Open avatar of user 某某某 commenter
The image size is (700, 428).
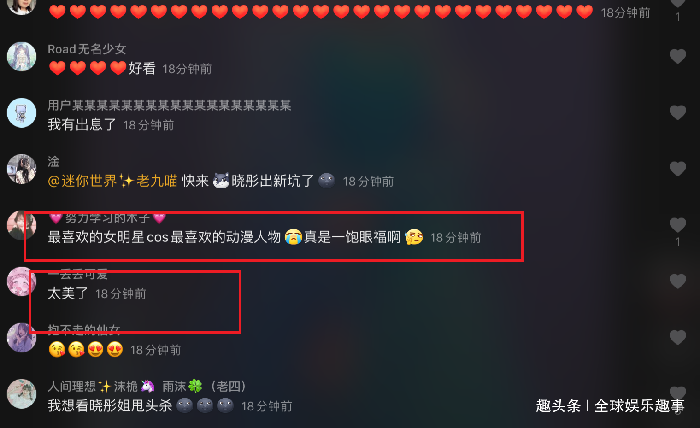point(22,113)
